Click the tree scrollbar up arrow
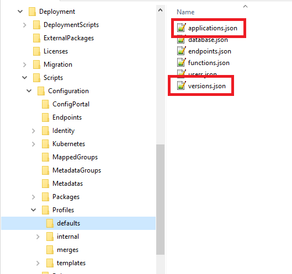Viewport: 292px width, 274px height. pyautogui.click(x=160, y=10)
